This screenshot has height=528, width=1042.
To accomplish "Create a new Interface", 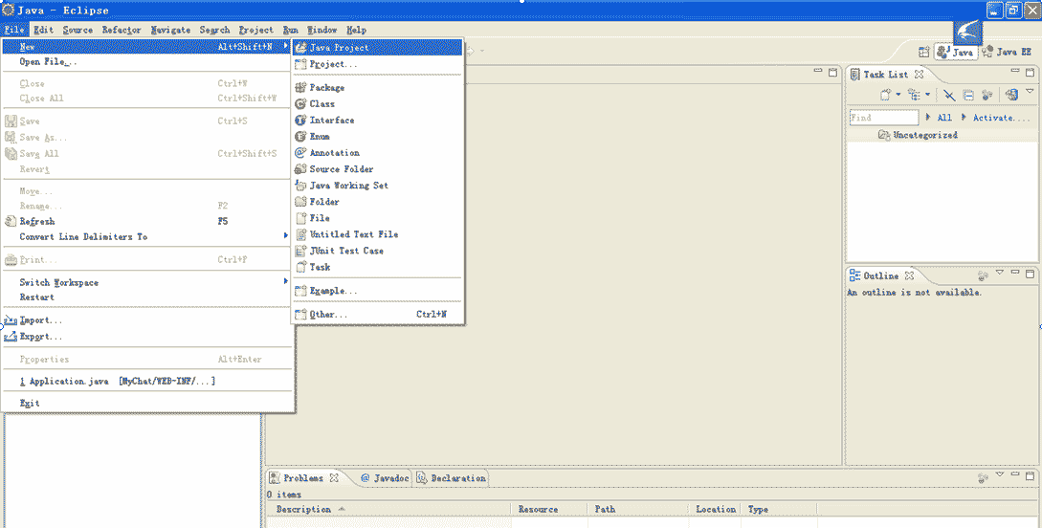I will 377,121.
